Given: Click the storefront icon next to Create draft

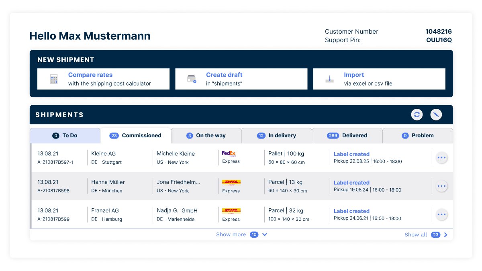Looking at the screenshot, I should [192, 79].
